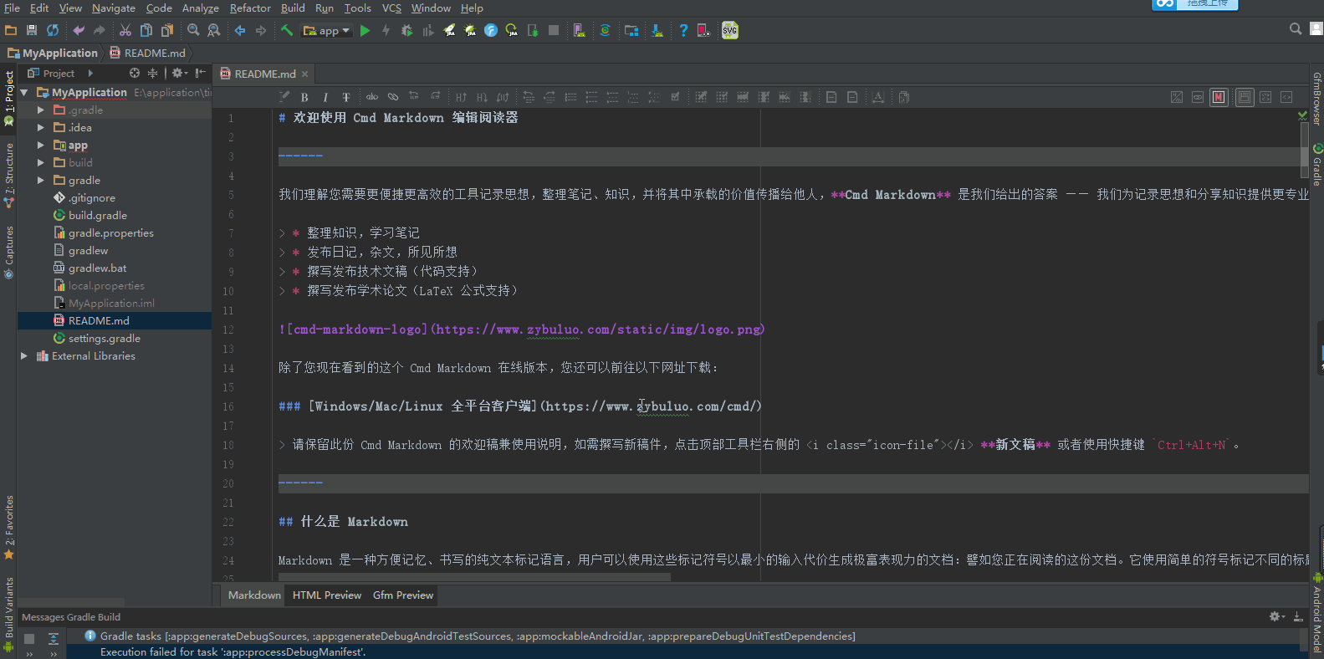Open the Captures tool window

9,252
